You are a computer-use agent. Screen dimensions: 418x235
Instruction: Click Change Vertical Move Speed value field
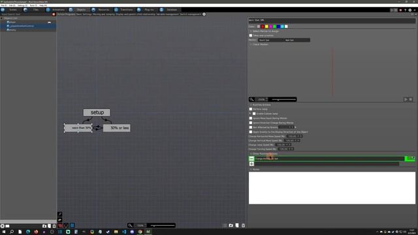292,140
